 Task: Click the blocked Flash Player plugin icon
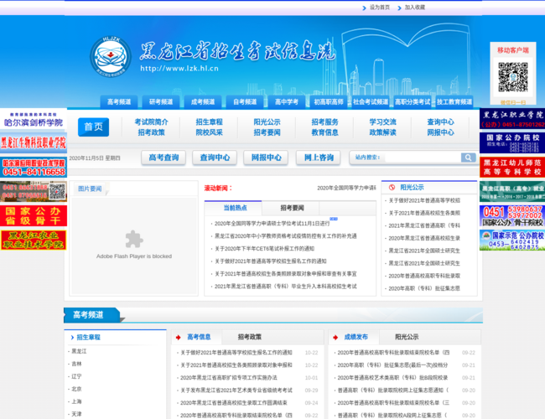[134, 239]
